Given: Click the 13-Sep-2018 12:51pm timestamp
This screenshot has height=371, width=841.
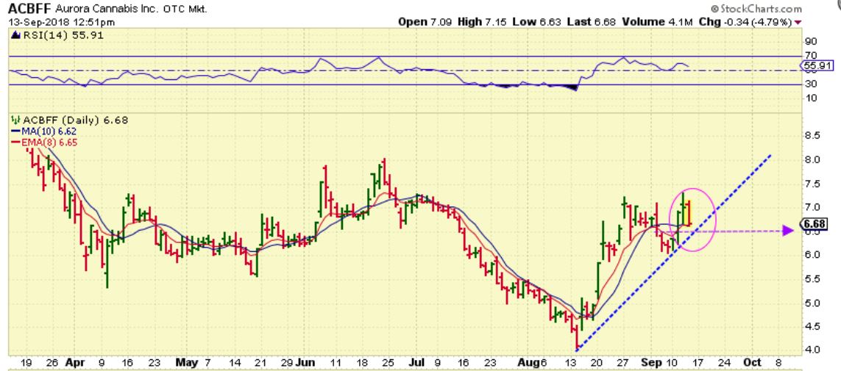Looking at the screenshot, I should click(62, 23).
